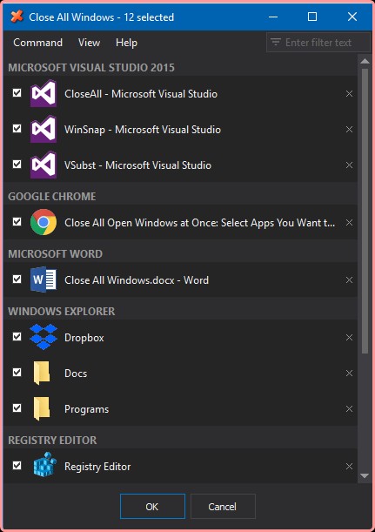This screenshot has height=532, width=375.
Task: Uncheck CloseAll - Microsoft Visual Studio
Action: coord(17,92)
